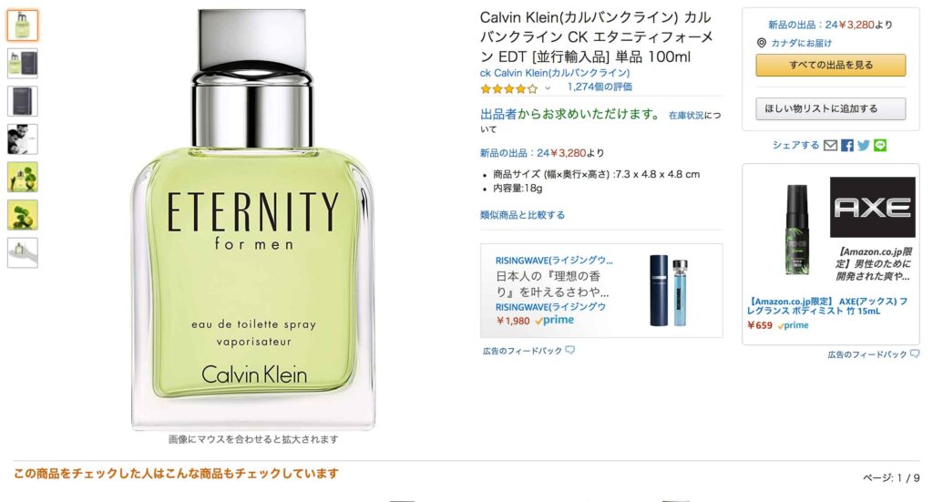Select black-and-white couple thumbnail
This screenshot has width=933, height=502.
pyautogui.click(x=23, y=139)
